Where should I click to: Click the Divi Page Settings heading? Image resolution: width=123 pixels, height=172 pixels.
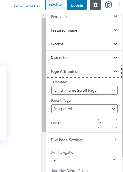point(67,140)
